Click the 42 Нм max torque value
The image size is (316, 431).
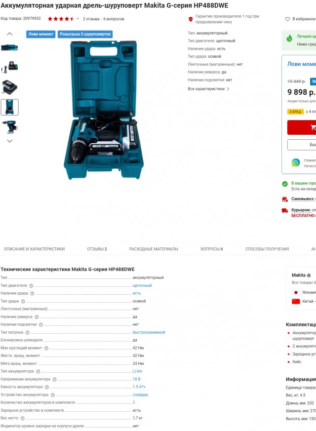click(x=138, y=348)
